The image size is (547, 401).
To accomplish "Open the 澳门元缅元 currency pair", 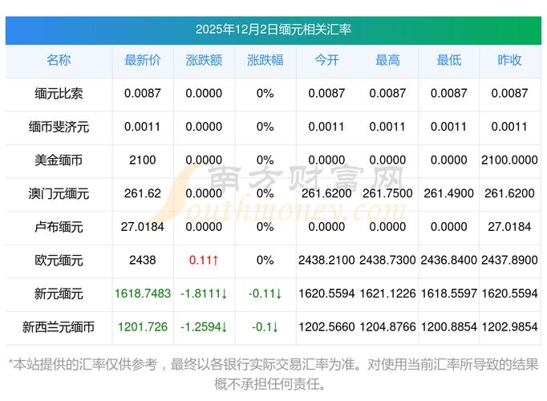I will point(59,193).
